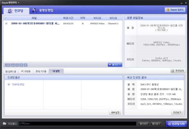This screenshot has width=189, height=129.
Task: Open the Daum팟인코더 title dropdown arrow
Action: click(x=19, y=3)
